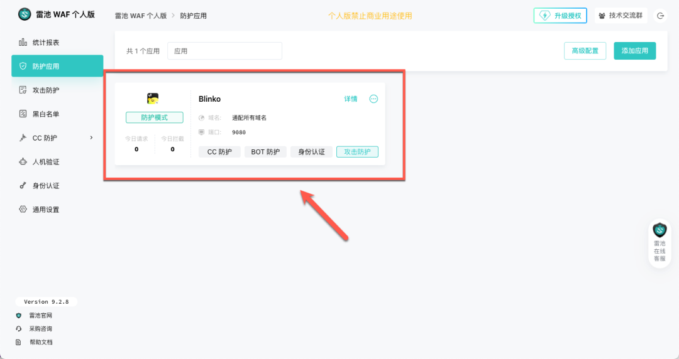Click the logout icon at top right
Image resolution: width=679 pixels, height=359 pixels.
tap(660, 16)
